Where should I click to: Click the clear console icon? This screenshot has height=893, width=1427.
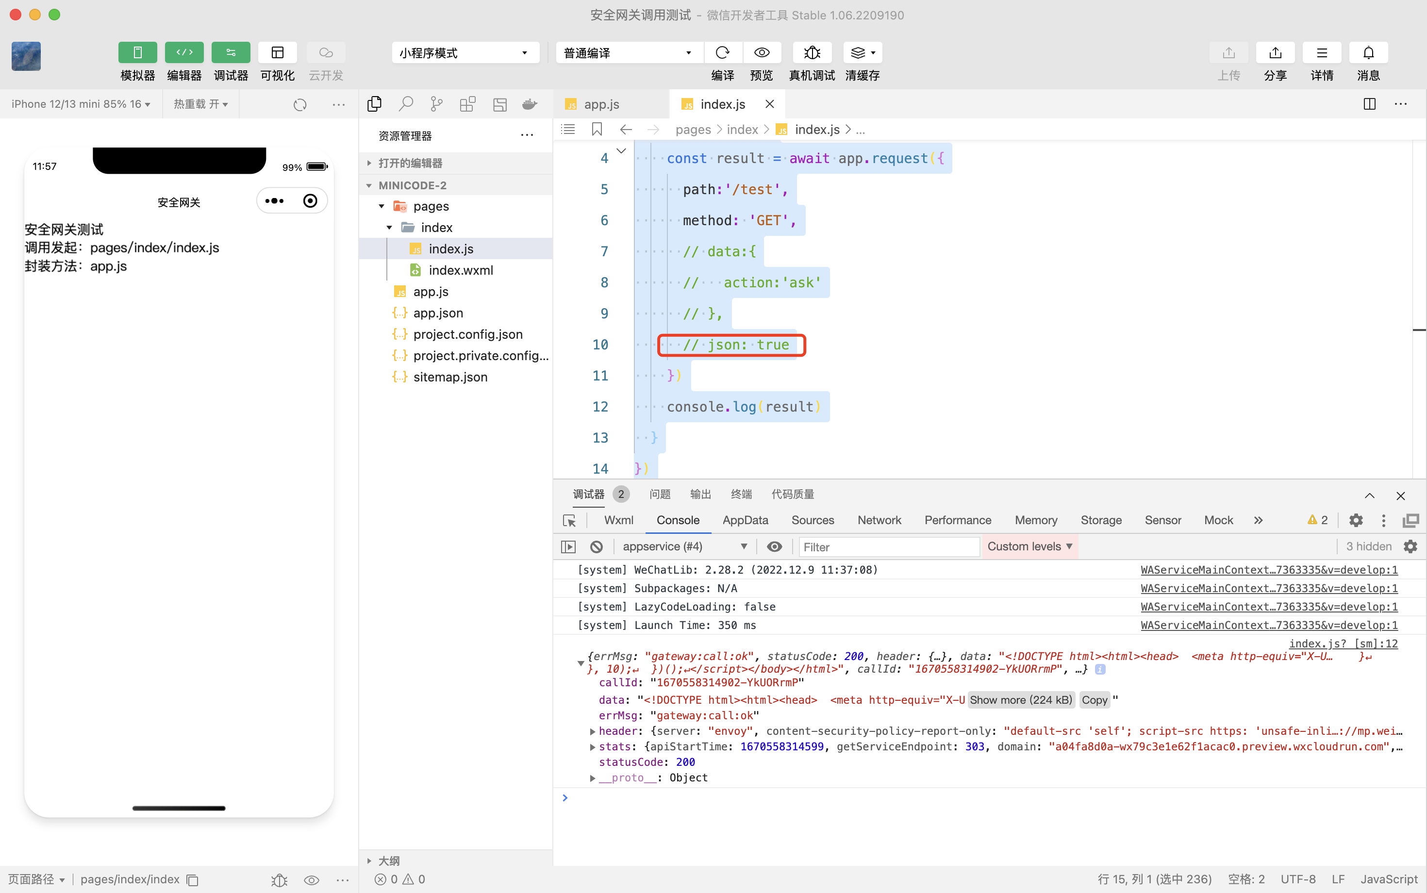coord(596,546)
